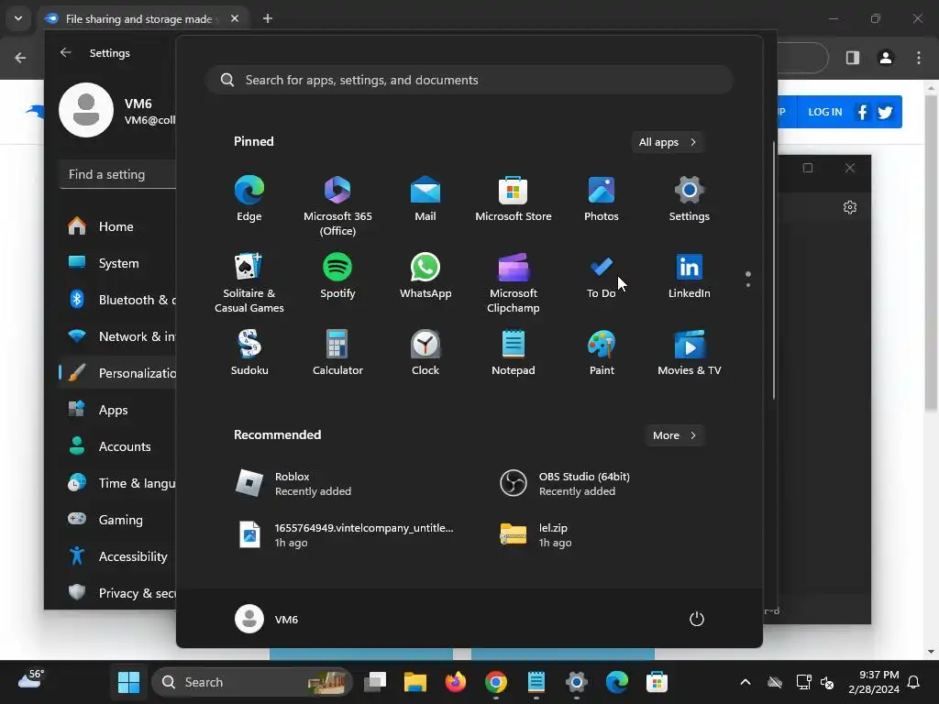Open a new Chrome tab
Viewport: 939px width, 704px height.
pyautogui.click(x=268, y=18)
